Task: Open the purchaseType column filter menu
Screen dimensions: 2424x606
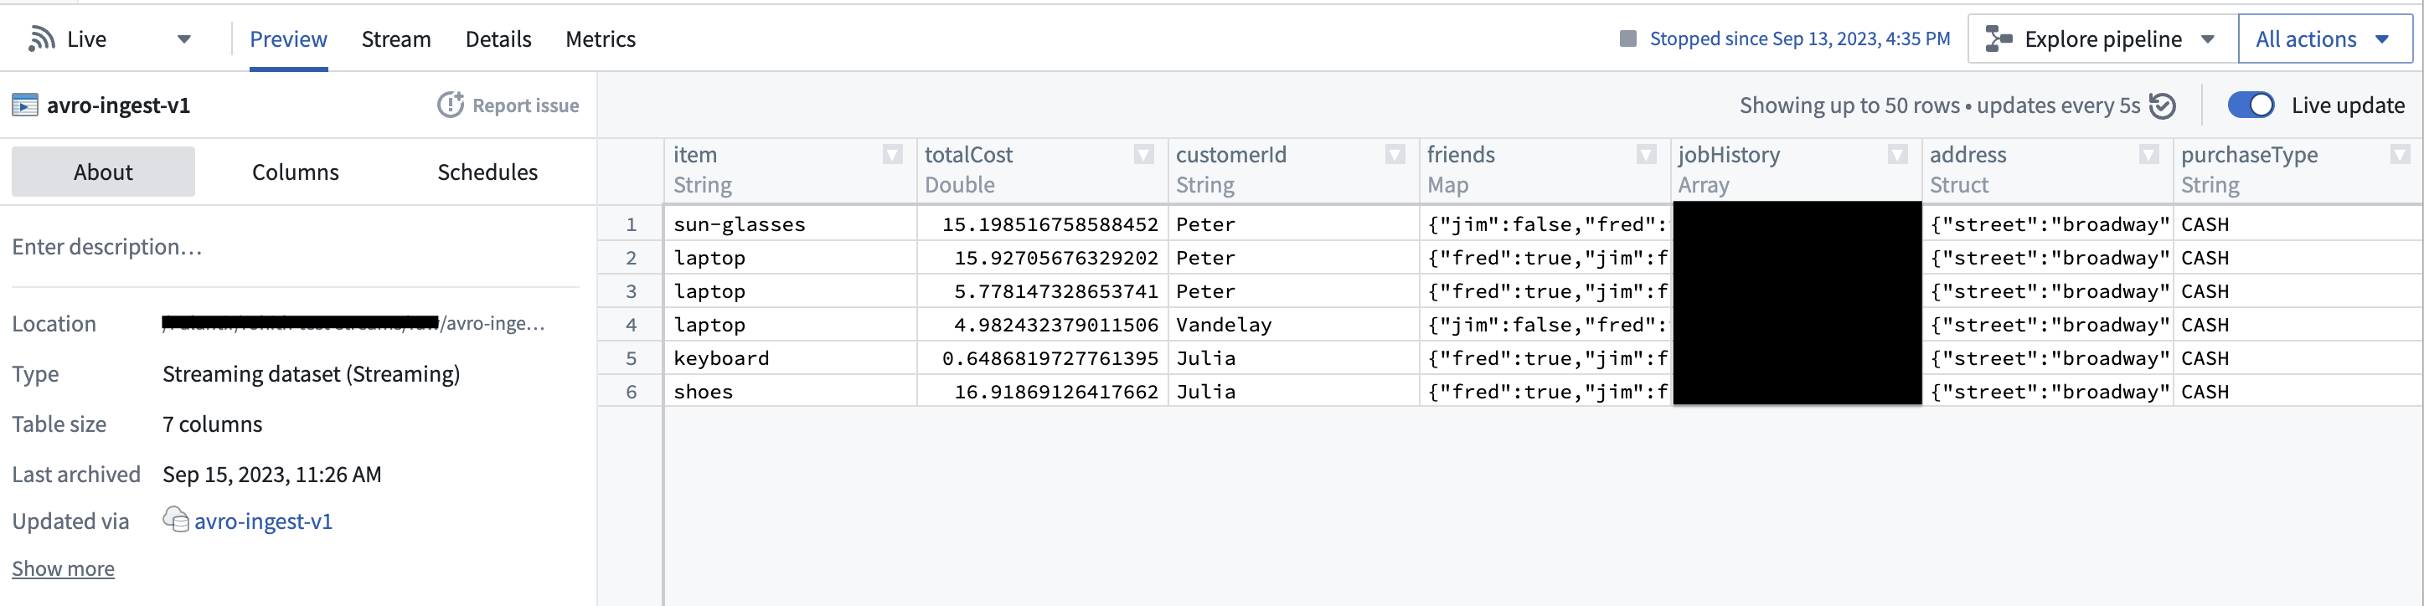Action: (x=2400, y=154)
